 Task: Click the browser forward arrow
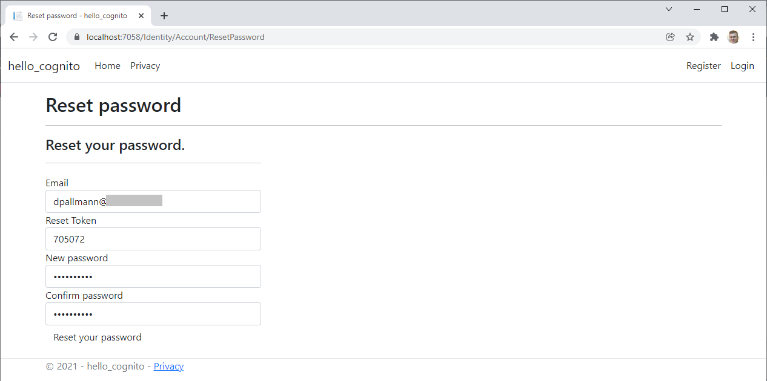pyautogui.click(x=33, y=37)
